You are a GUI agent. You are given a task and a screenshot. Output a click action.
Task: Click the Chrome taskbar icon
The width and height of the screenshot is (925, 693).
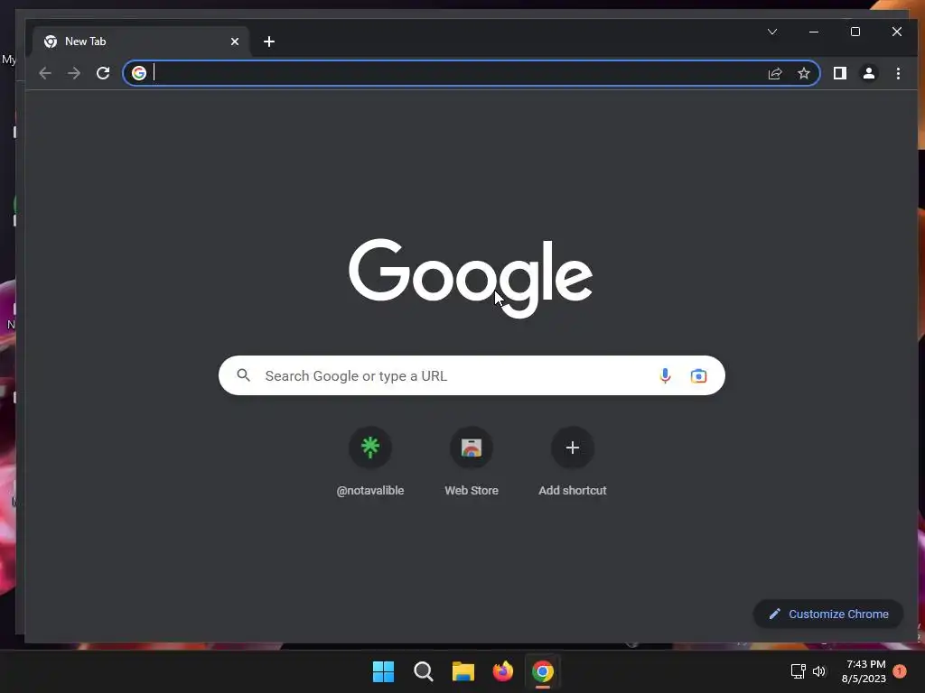coord(543,671)
